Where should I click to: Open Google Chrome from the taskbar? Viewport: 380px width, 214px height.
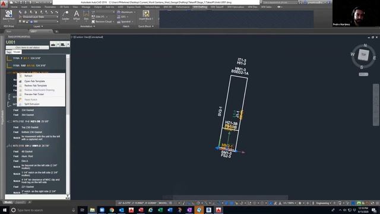coord(112,210)
